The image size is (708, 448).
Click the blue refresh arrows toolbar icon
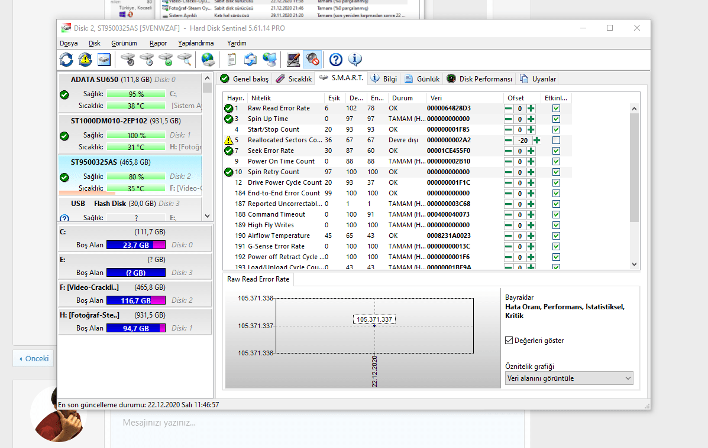pyautogui.click(x=66, y=59)
